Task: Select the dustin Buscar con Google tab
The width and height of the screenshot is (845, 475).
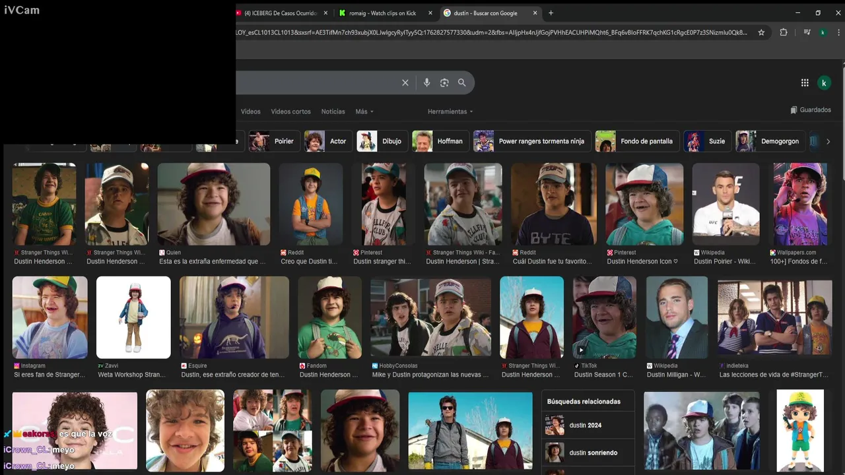Action: click(x=490, y=13)
